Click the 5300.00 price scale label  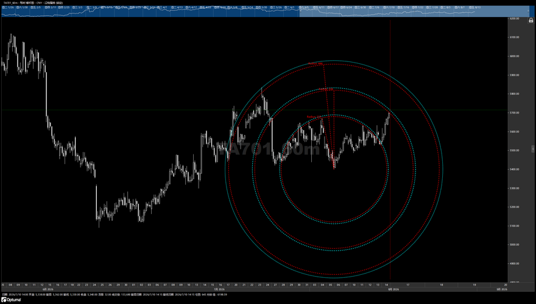pos(515,188)
